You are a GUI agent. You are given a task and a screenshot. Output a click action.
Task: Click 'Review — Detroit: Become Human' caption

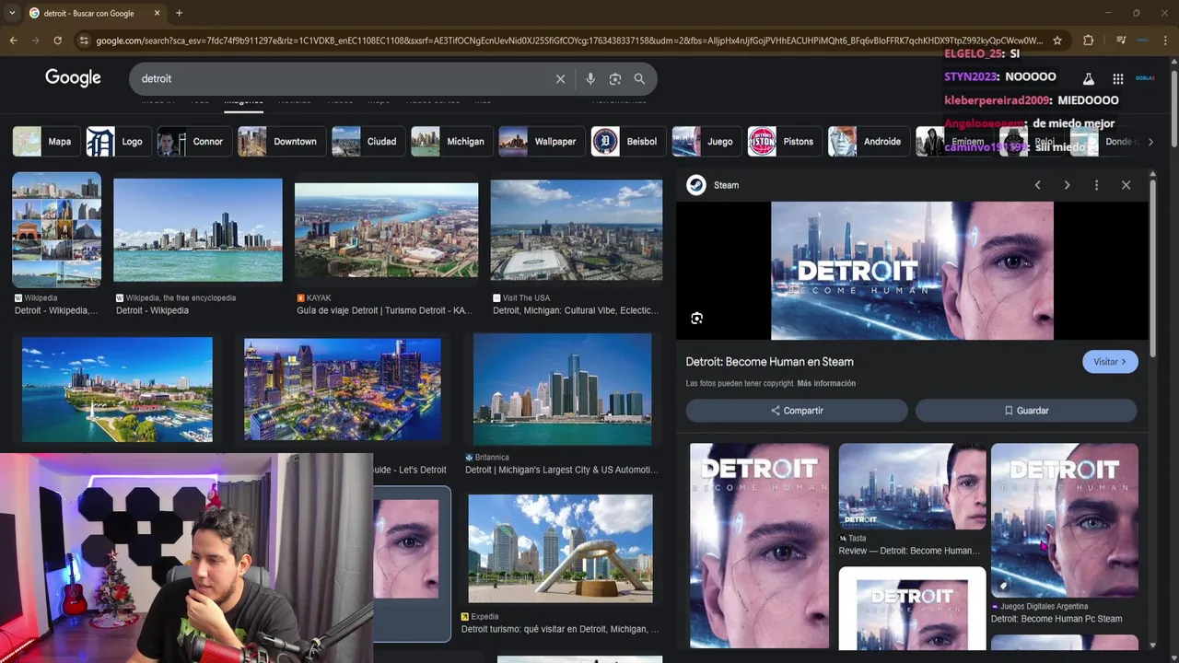(x=908, y=551)
